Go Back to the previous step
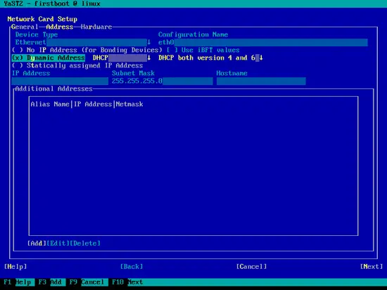This screenshot has width=387, height=290. tap(132, 267)
